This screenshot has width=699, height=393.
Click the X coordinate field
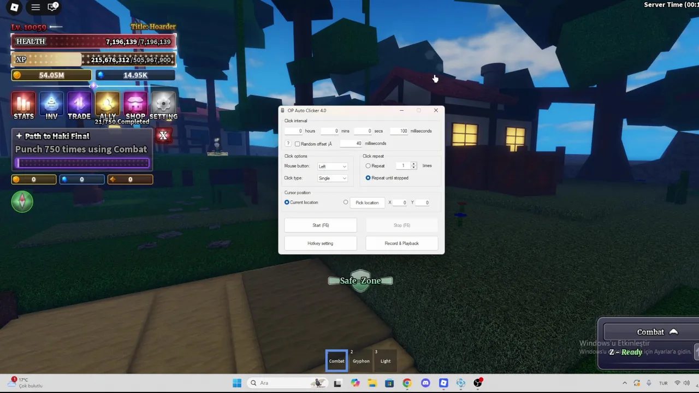(x=400, y=203)
